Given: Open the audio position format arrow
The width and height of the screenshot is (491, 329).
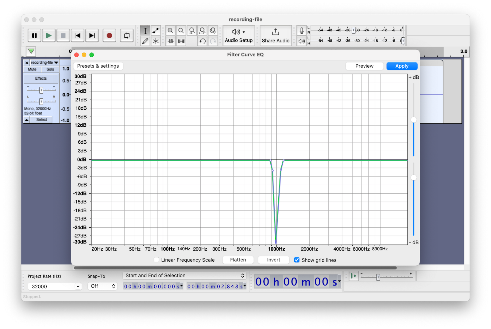Looking at the screenshot, I should (x=339, y=281).
